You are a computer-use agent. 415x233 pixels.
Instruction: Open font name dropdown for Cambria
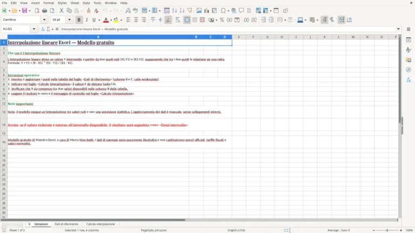tap(44, 20)
